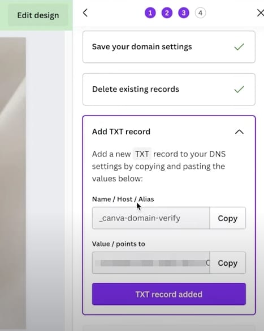Copy the _canva-domain-verify host name
264x331 pixels.
(228, 218)
